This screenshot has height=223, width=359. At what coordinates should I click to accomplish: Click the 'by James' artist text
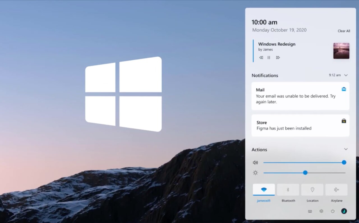click(x=266, y=50)
